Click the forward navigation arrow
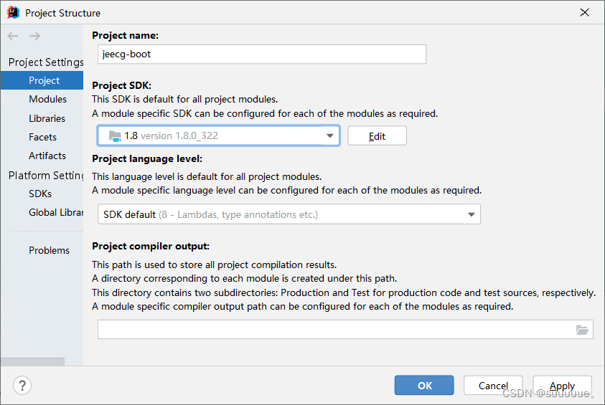 34,37
